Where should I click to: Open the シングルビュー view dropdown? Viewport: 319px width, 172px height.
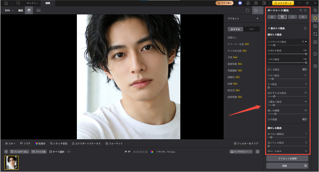[241, 152]
